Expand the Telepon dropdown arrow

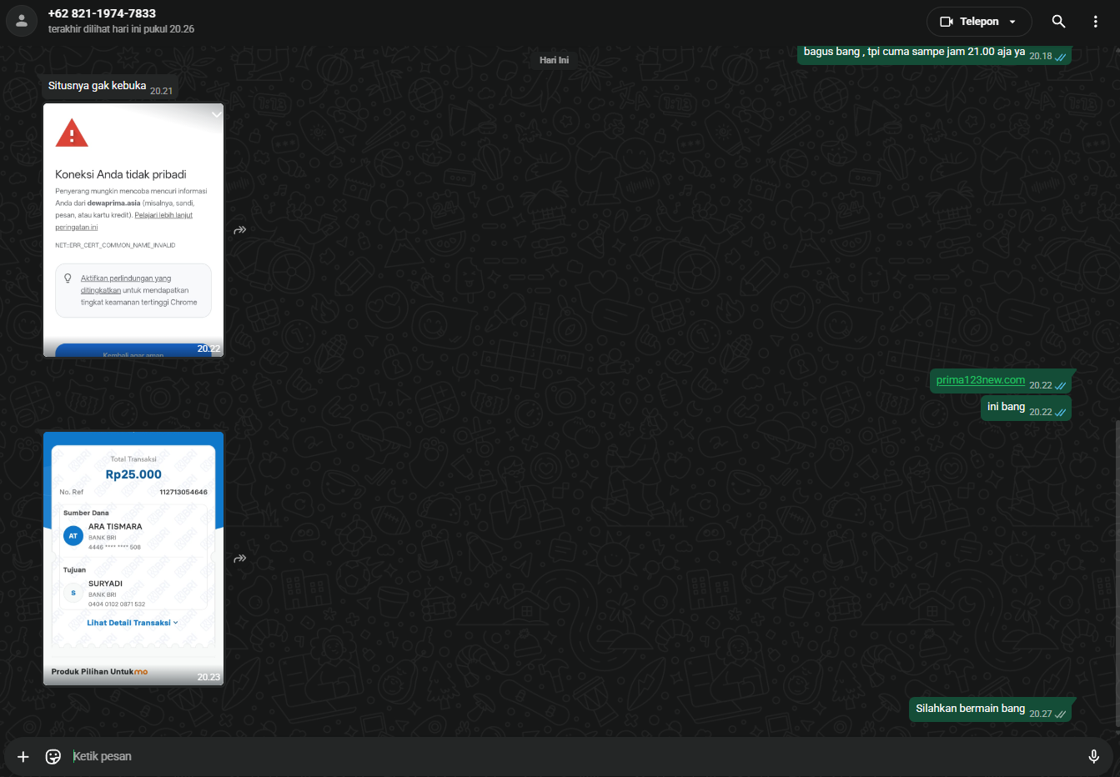[x=1012, y=22]
